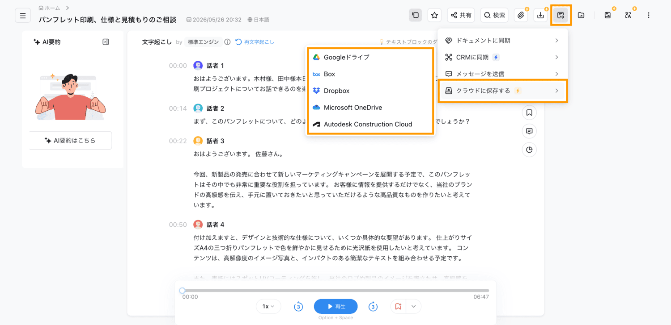Screen dimensions: 671x325
Task: Expand the メッセージを送信 chevron arrow
Action: [x=557, y=74]
